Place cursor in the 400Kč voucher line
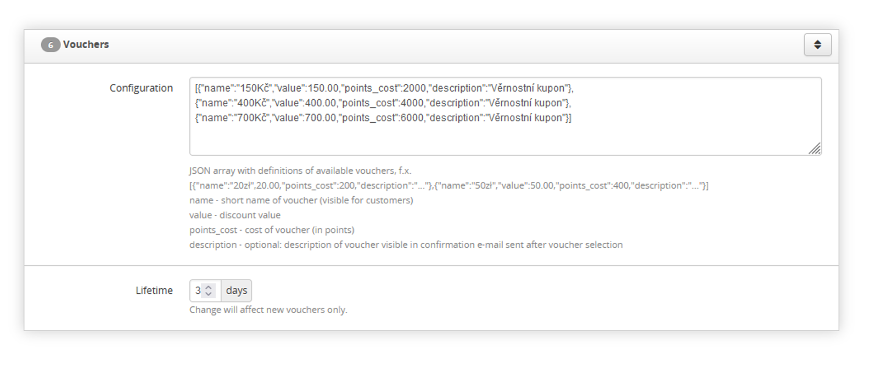This screenshot has width=869, height=365. (383, 103)
